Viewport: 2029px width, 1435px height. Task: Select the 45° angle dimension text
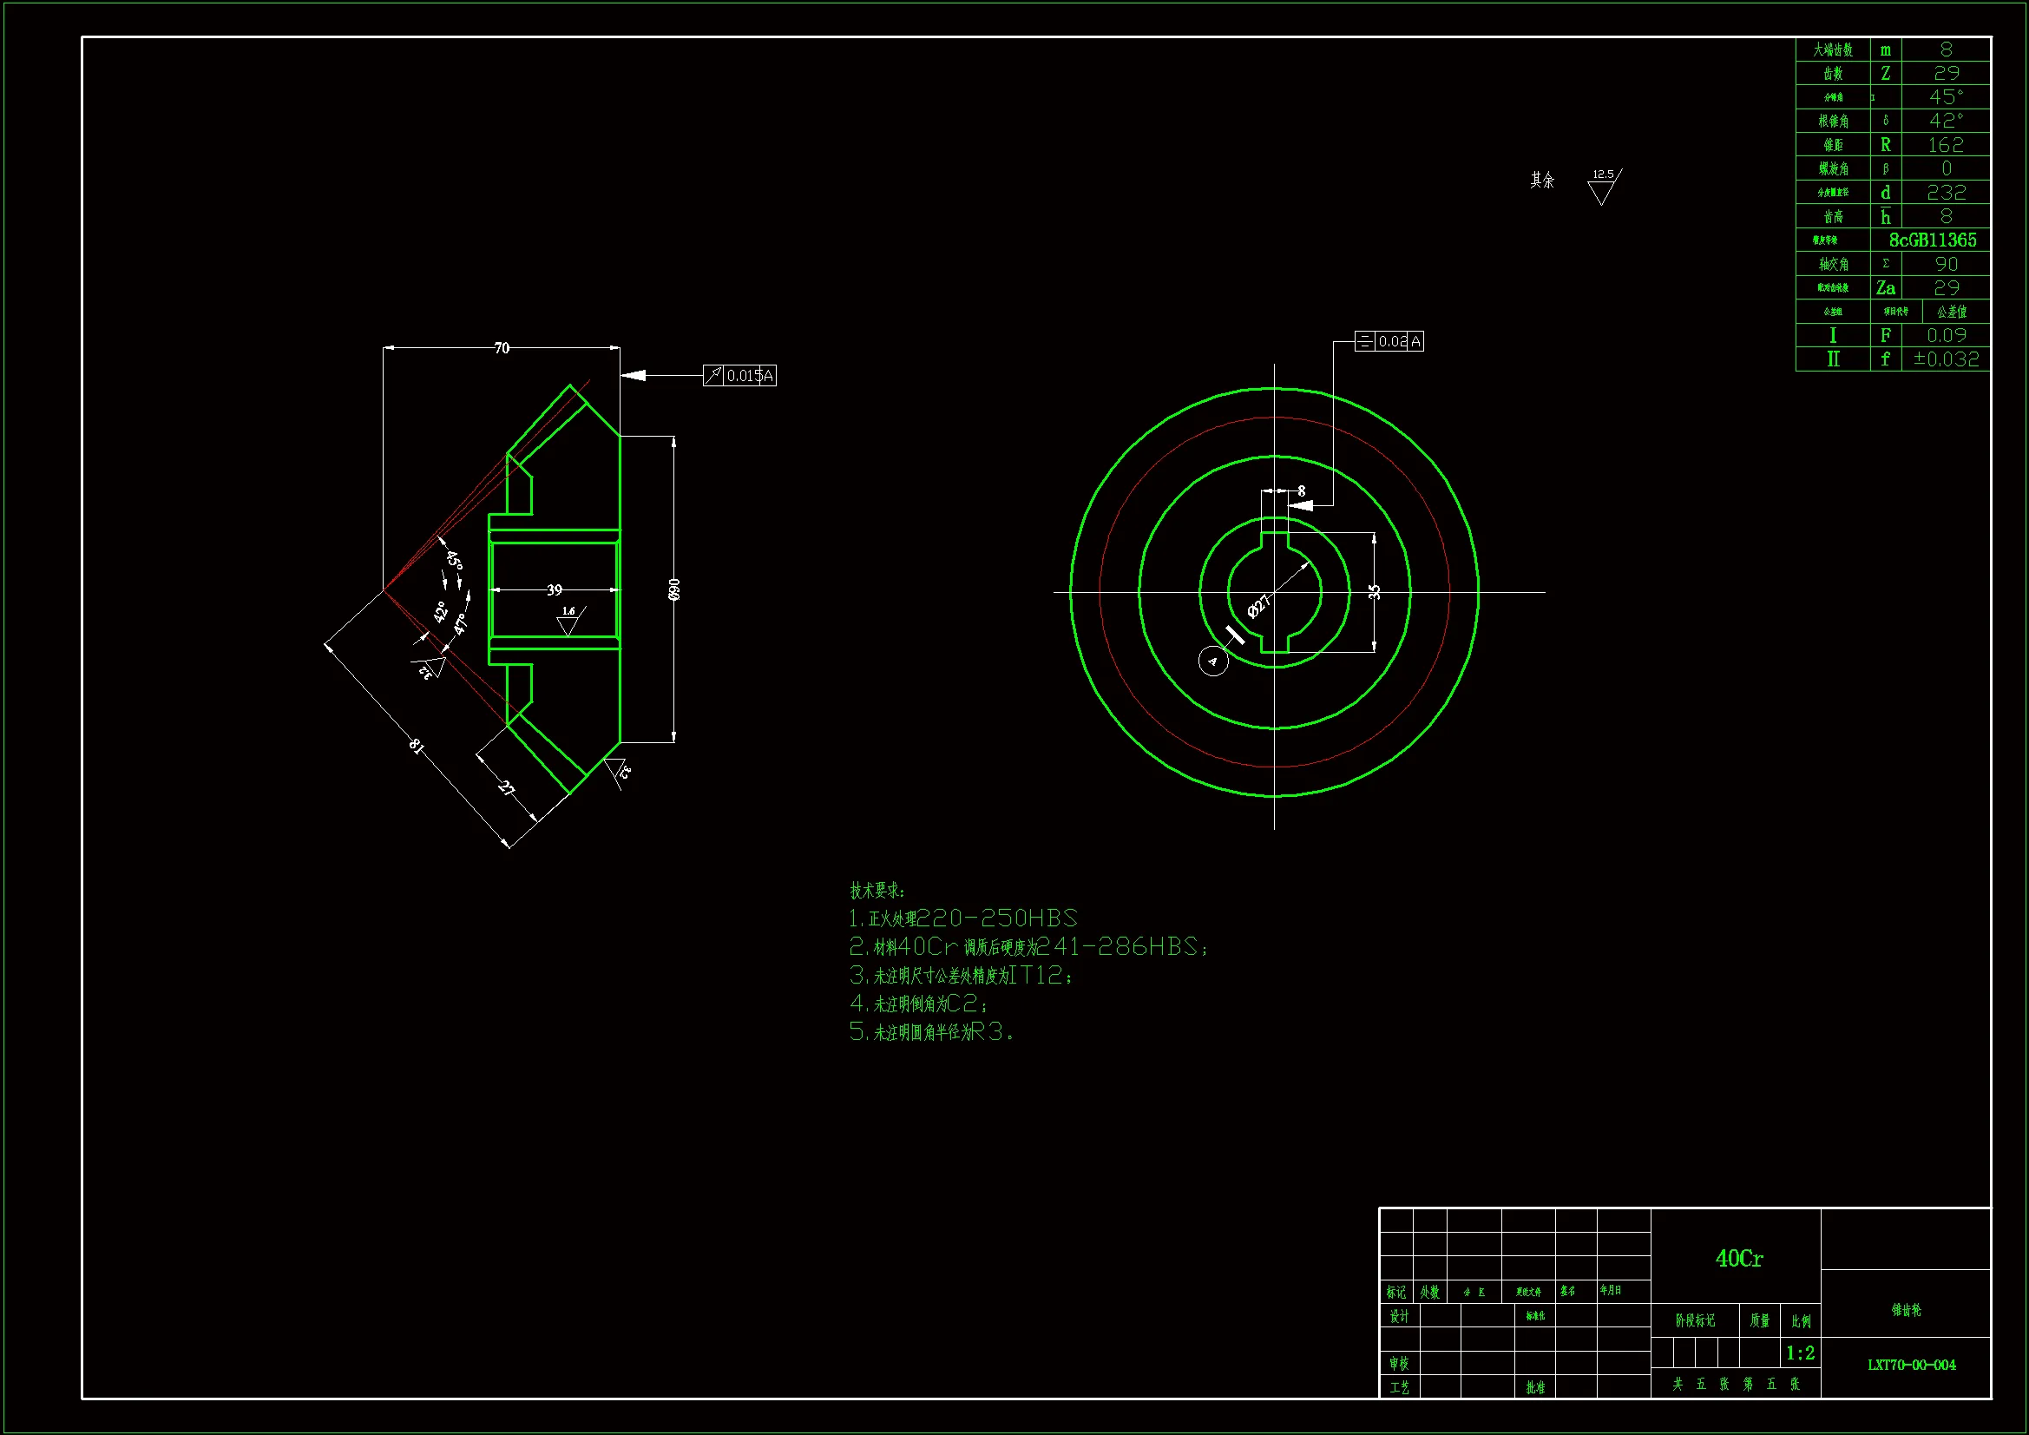[453, 560]
